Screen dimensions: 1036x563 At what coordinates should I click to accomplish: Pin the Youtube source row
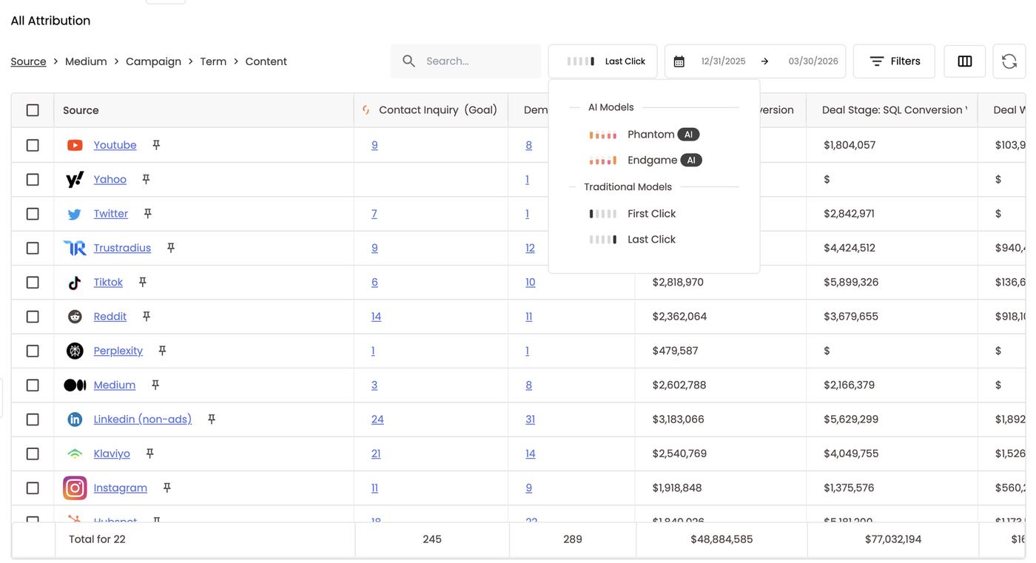pyautogui.click(x=156, y=145)
